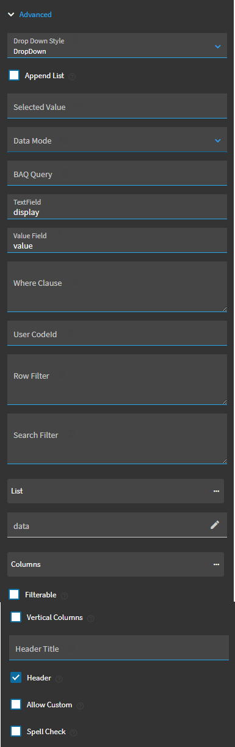This screenshot has height=747, width=235.
Task: Click the Header Title field
Action: coord(119,648)
